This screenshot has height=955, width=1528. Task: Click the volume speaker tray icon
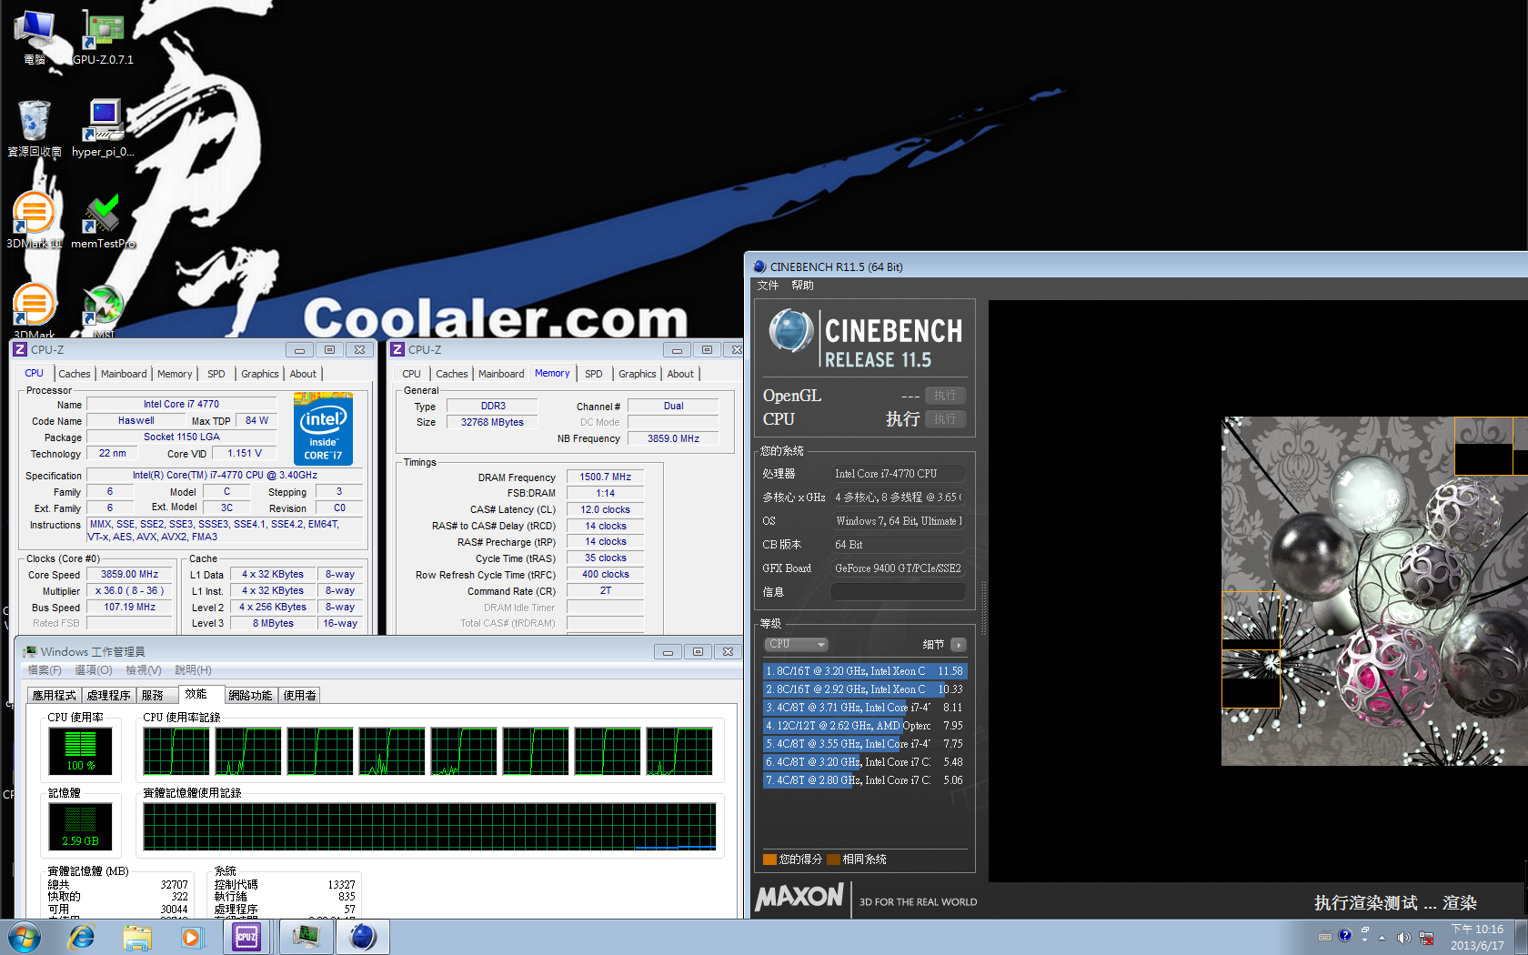point(1403,938)
